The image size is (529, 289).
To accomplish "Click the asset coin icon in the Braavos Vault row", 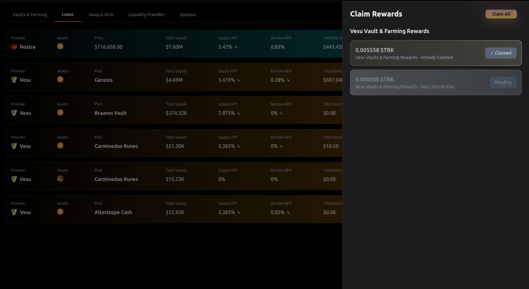I will click(x=60, y=112).
